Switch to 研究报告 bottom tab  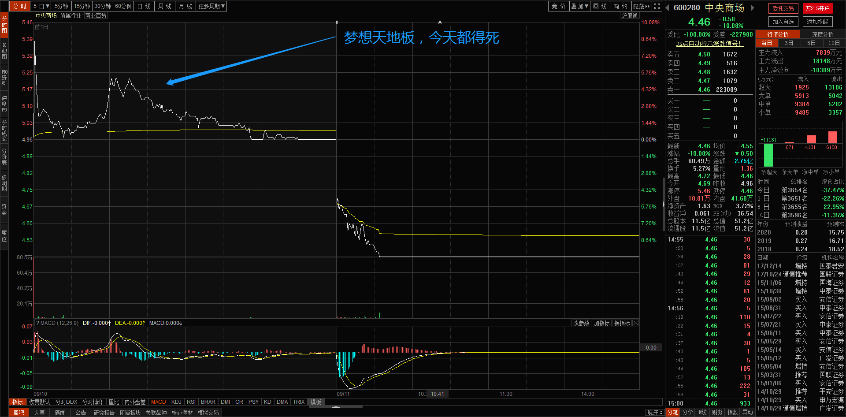point(104,413)
